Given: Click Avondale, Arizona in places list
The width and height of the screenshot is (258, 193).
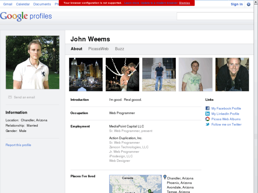Looking at the screenshot, I should pos(180,187).
